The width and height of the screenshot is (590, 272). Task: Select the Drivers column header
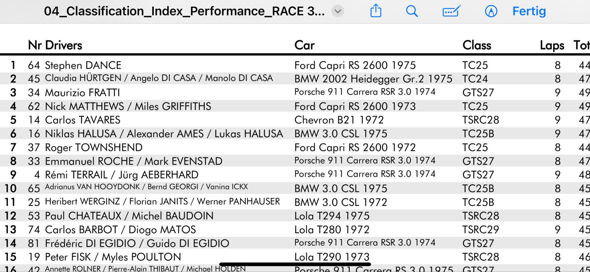click(x=63, y=45)
